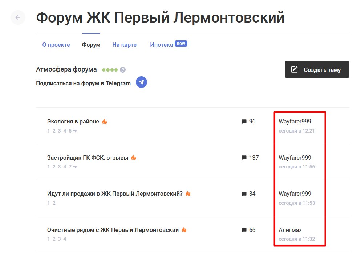This screenshot has height=256, width=357.
Task: Click timestamp сегодня в 11:56
Action: (297, 167)
